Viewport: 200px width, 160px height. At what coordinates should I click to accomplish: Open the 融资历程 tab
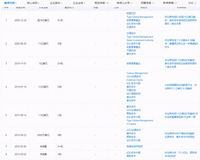pyautogui.click(x=10, y=3)
